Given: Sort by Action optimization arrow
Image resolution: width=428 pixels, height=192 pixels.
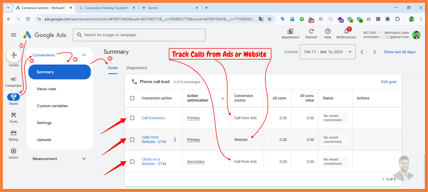Looking at the screenshot, I should click(x=223, y=98).
